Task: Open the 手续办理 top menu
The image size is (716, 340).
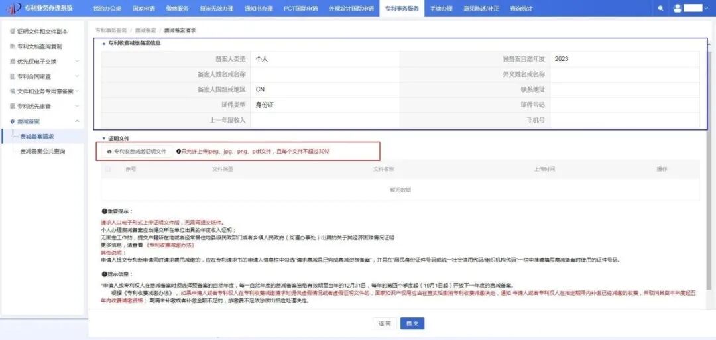Action: pos(441,8)
